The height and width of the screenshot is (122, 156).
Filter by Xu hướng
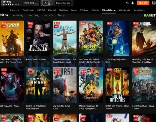(x=18, y=15)
